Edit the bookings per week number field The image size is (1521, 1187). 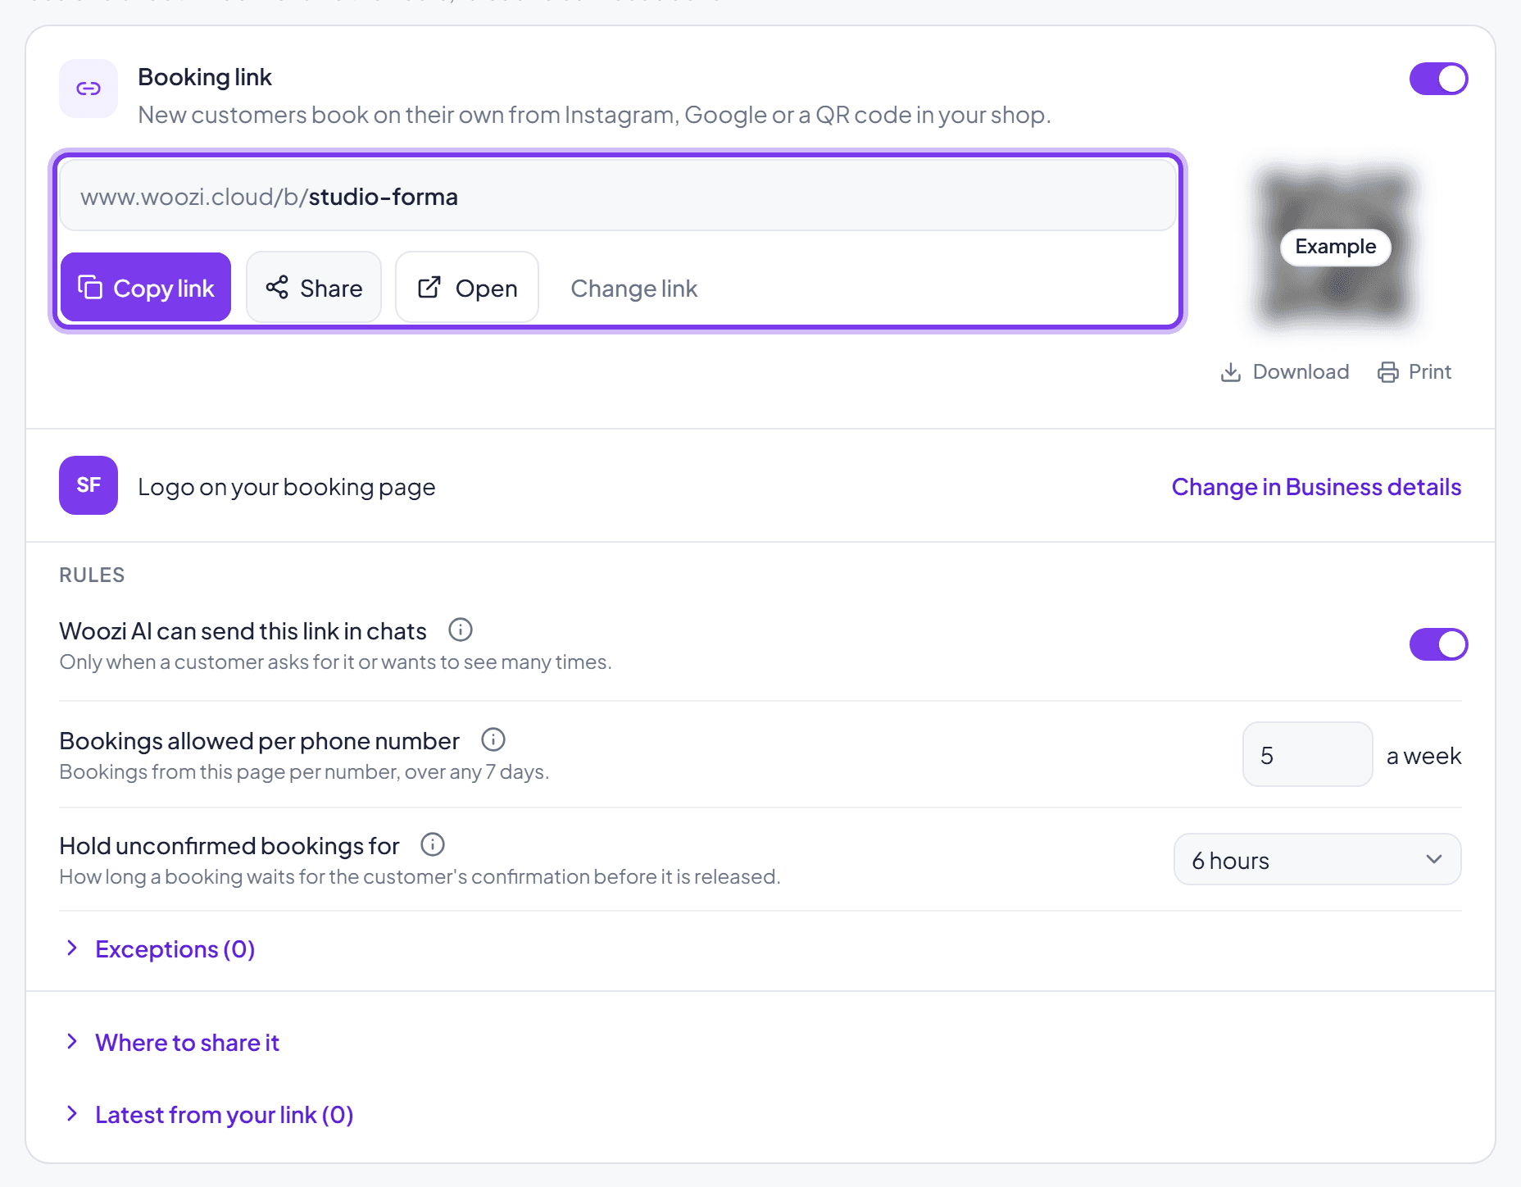point(1307,754)
